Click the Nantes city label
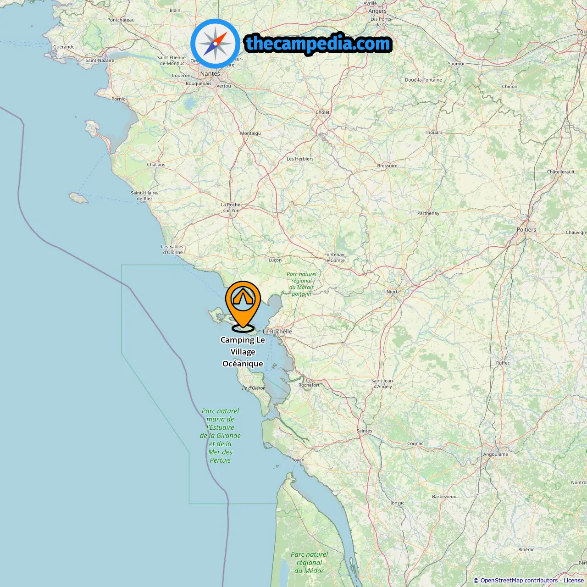587x587 pixels. (210, 73)
